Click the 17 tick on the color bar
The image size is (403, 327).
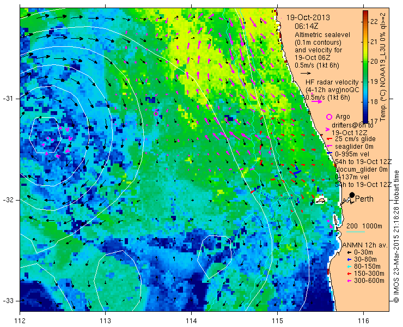point(374,121)
